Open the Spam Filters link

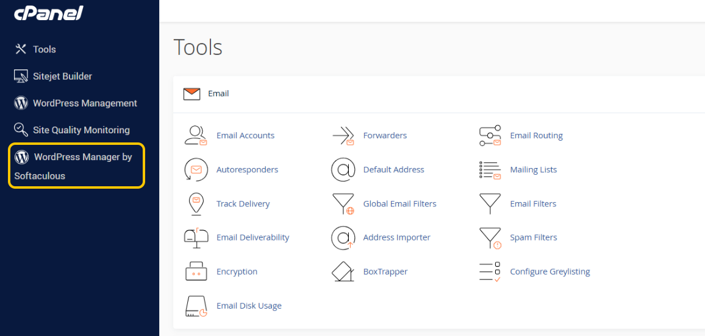(534, 237)
